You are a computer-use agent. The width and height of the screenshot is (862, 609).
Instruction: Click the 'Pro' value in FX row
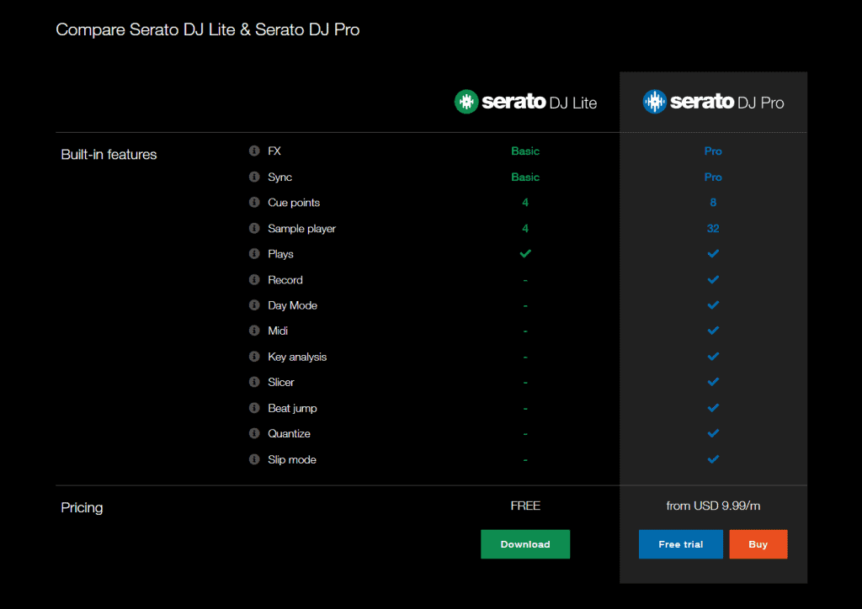coord(713,151)
